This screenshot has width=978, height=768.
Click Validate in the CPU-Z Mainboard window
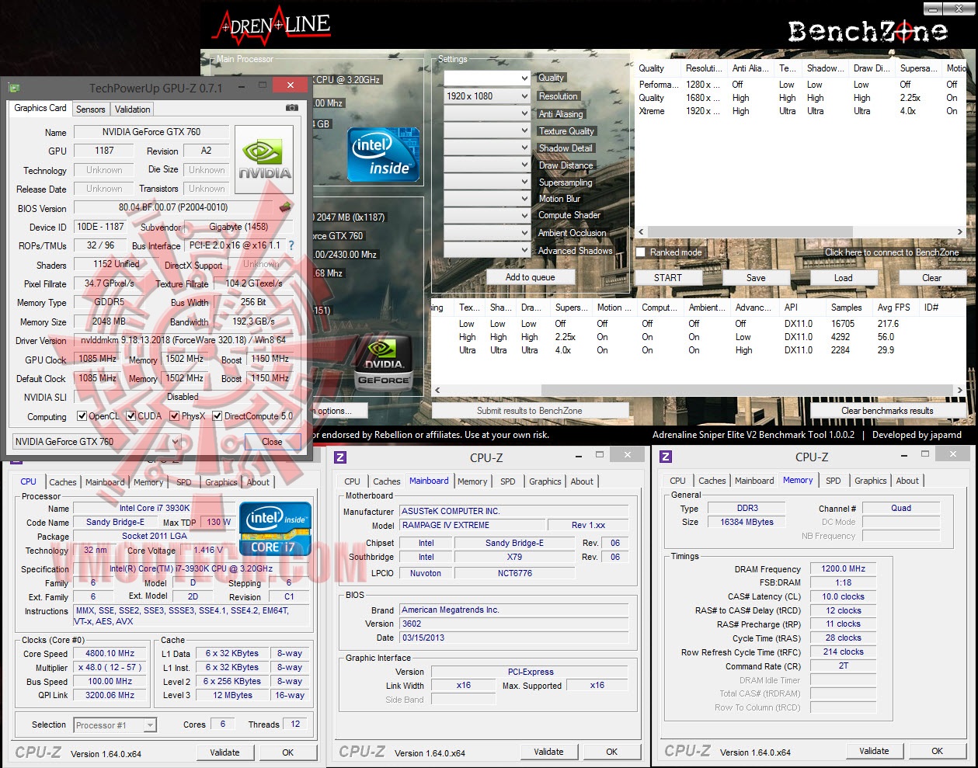tap(548, 752)
